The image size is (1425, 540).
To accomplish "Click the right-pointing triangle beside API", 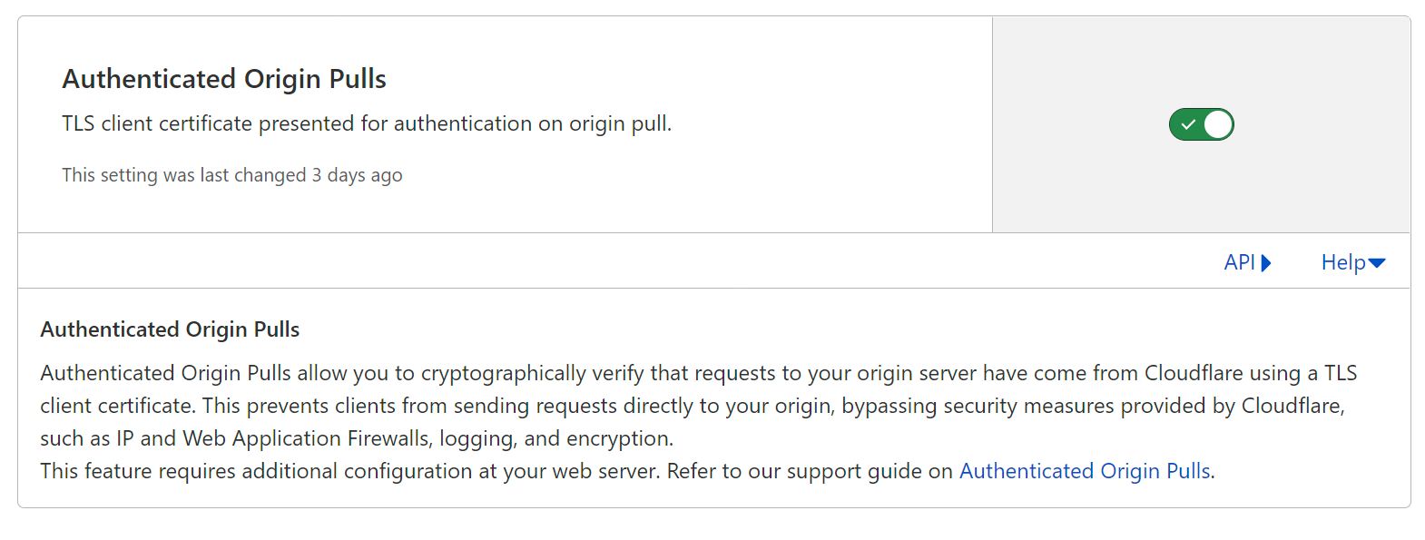I will 1266,263.
